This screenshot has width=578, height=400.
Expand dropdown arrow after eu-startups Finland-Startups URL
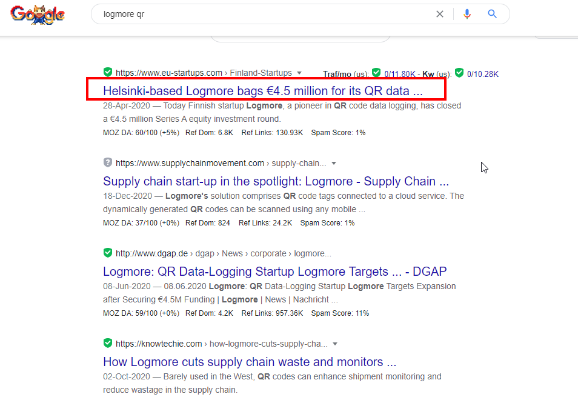[x=299, y=73]
